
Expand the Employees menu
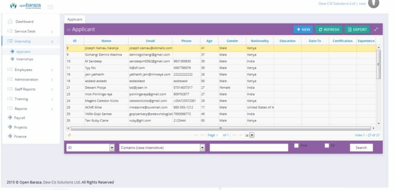(x=24, y=70)
